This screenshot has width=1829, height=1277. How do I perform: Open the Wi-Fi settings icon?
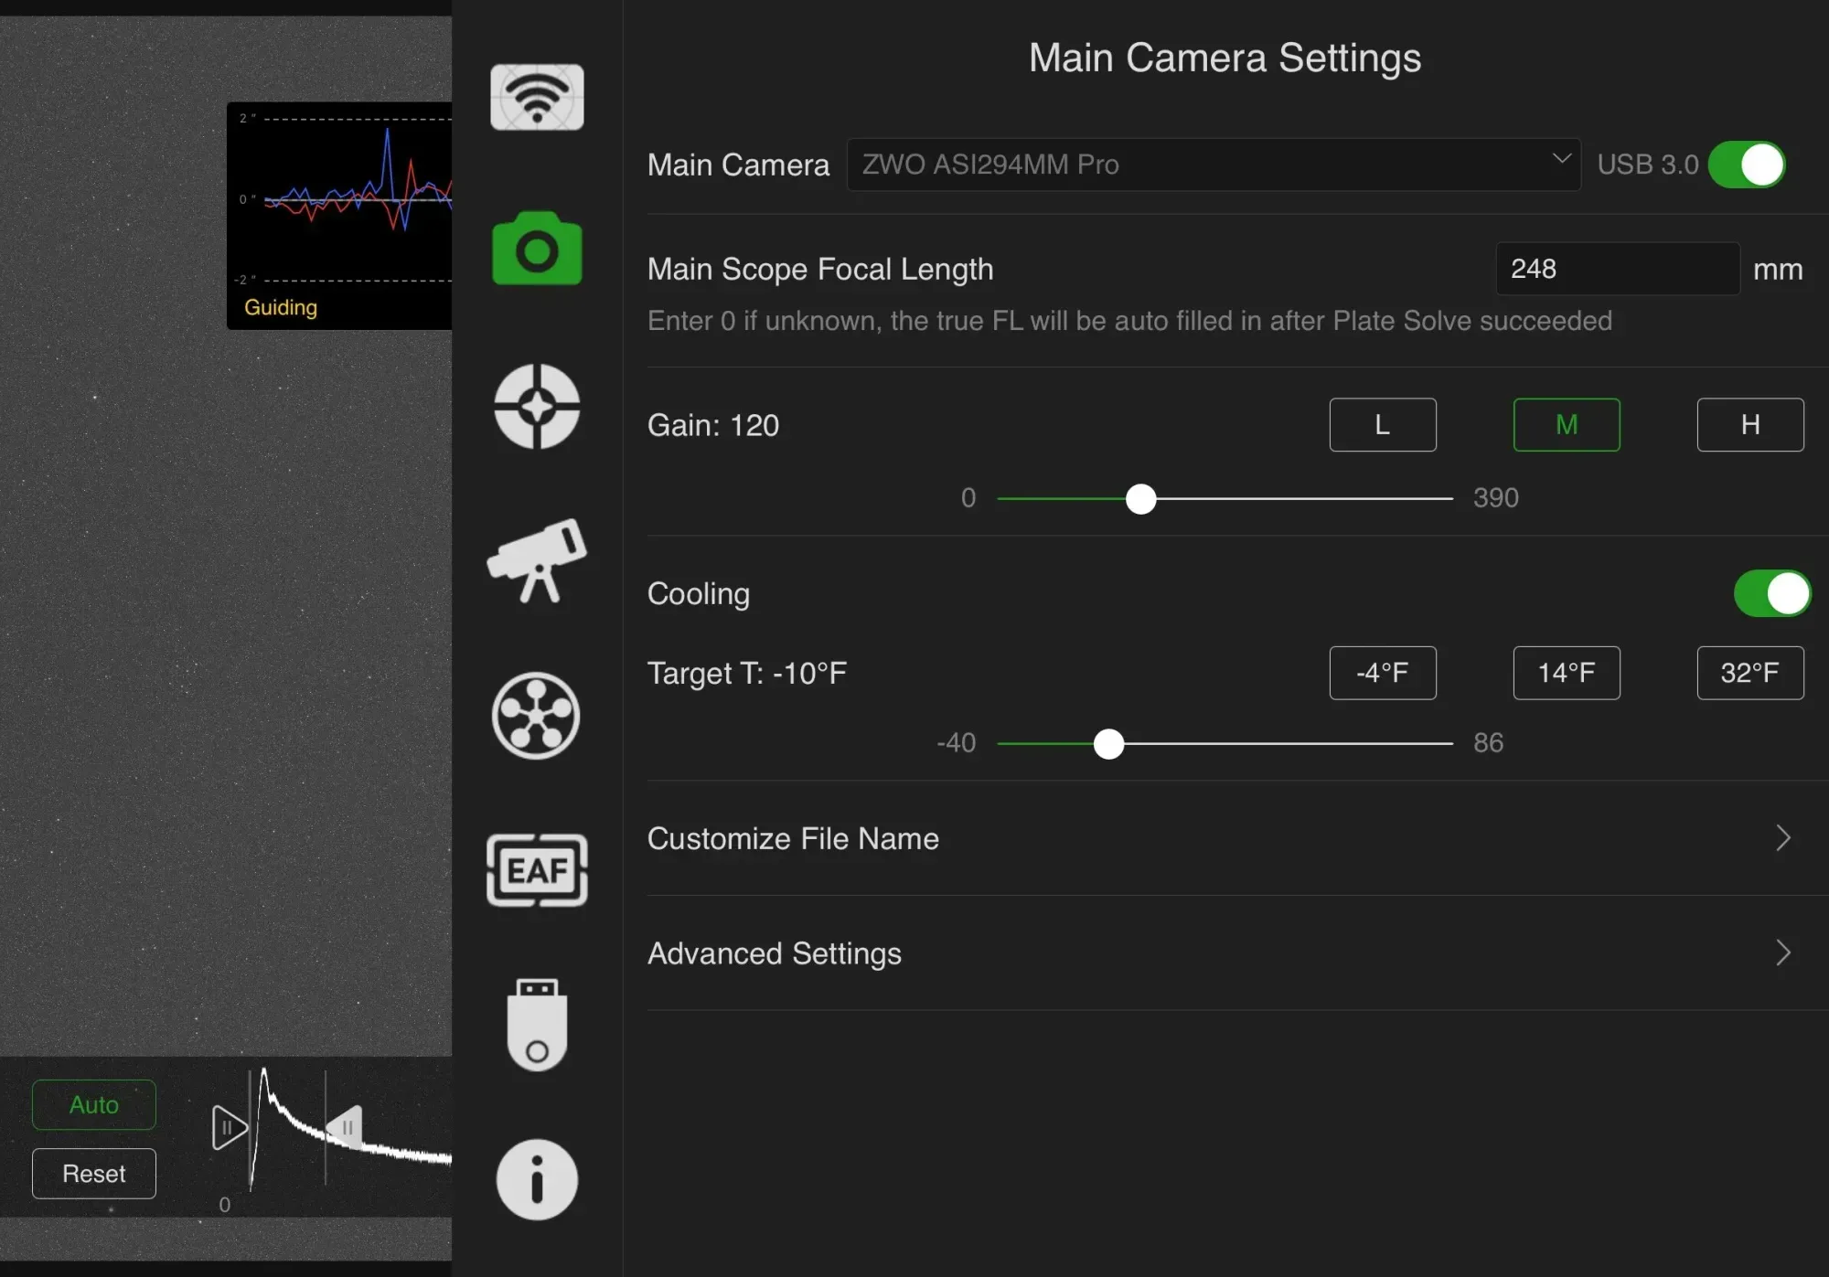click(x=537, y=97)
